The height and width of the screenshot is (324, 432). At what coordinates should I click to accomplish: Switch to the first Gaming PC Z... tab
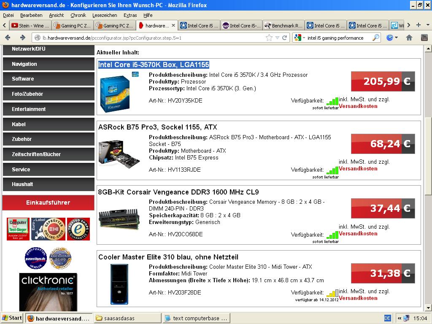click(x=72, y=25)
